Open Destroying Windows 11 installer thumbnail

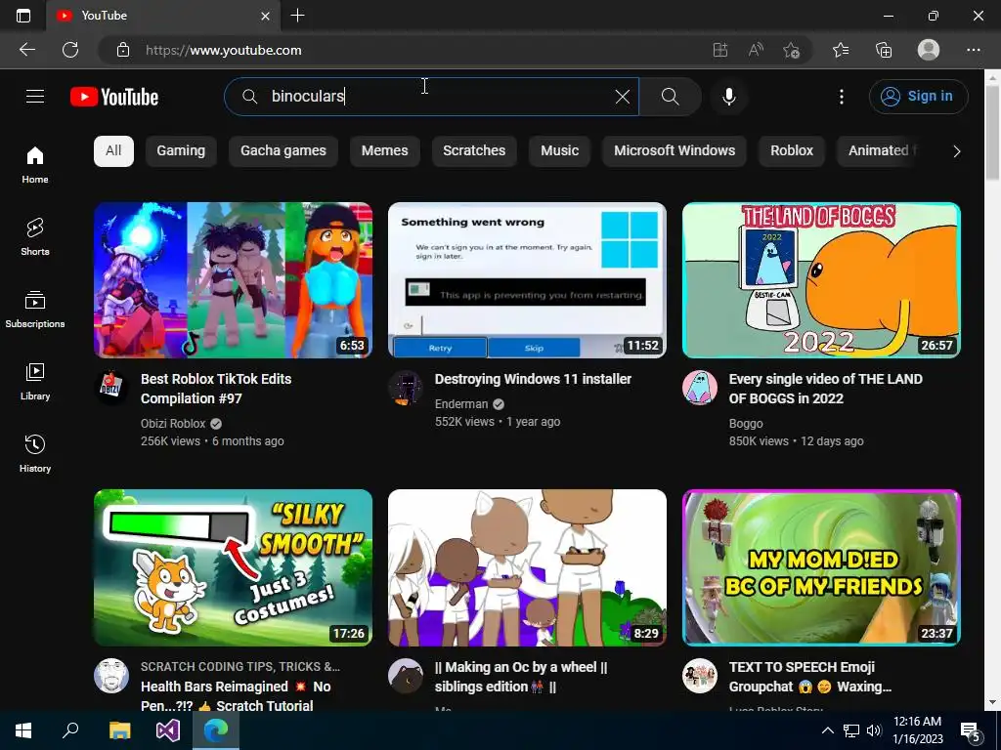pyautogui.click(x=527, y=280)
